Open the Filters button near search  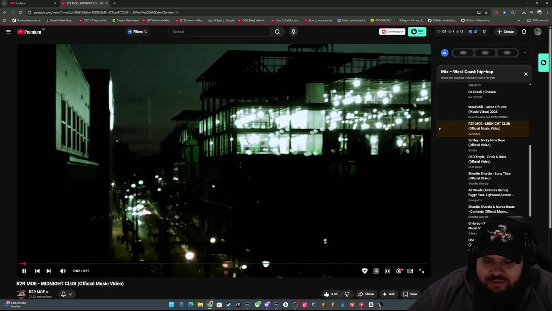[x=138, y=32]
